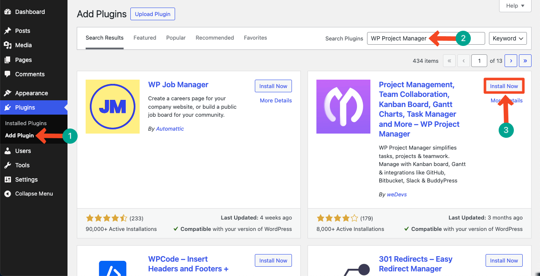Click the disabled first page button
This screenshot has width=540, height=276.
tap(449, 61)
